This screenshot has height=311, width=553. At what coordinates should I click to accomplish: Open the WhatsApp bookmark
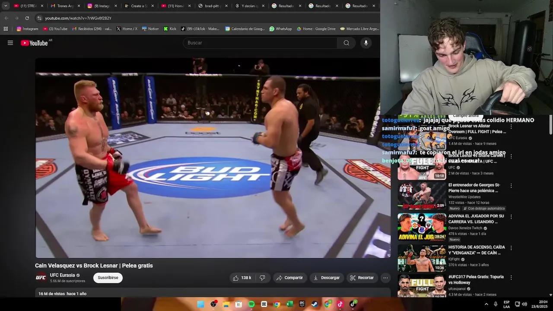click(x=281, y=29)
